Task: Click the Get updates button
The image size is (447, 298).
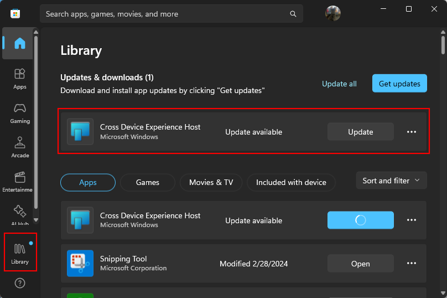Action: pyautogui.click(x=399, y=83)
